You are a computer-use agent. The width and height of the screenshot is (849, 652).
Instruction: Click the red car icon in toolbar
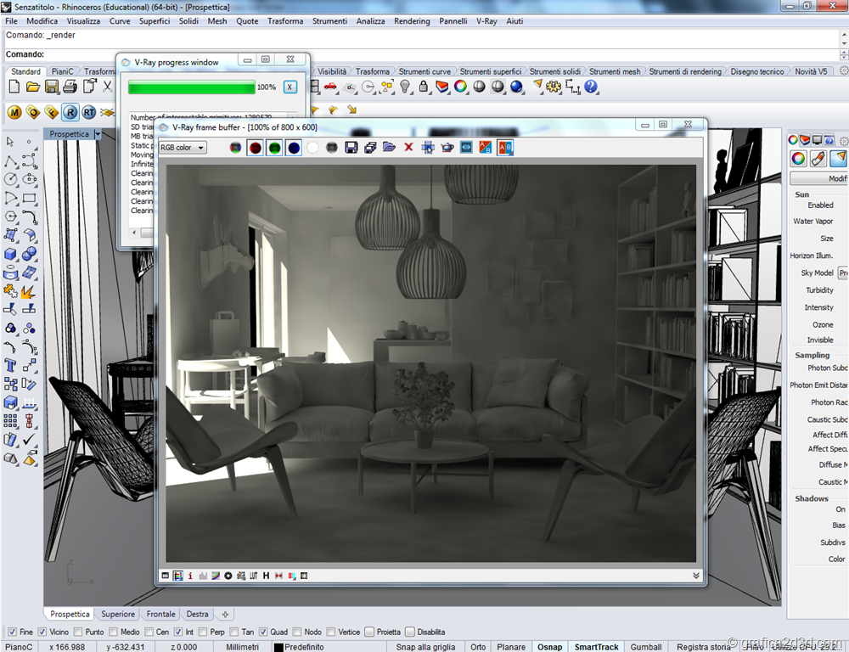coord(330,87)
